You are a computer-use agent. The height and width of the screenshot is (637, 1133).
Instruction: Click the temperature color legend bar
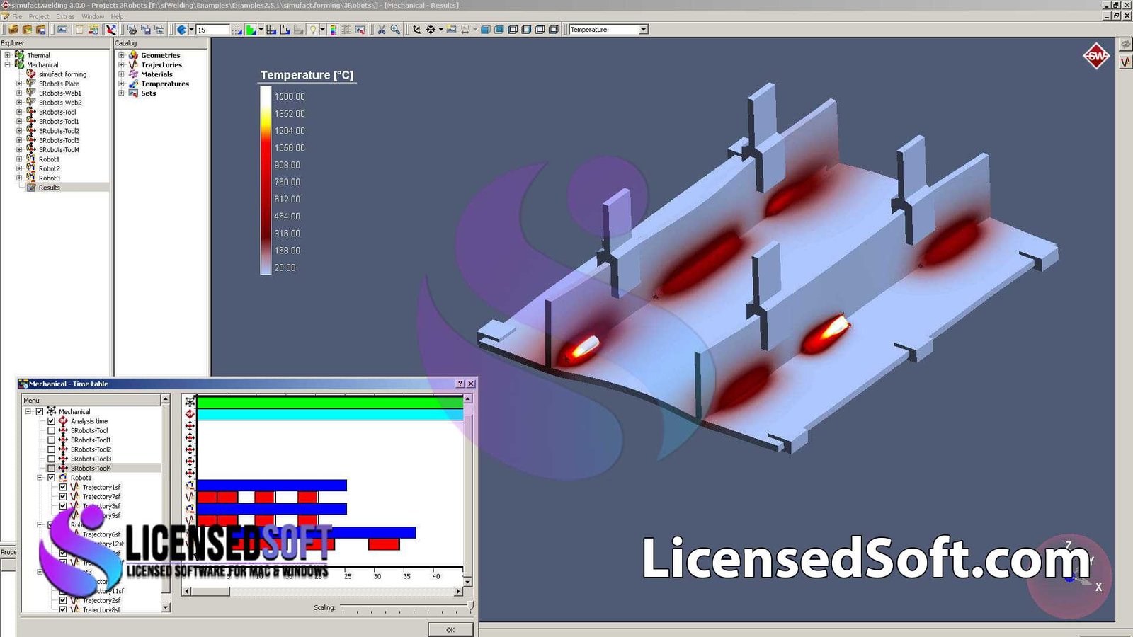tap(266, 180)
